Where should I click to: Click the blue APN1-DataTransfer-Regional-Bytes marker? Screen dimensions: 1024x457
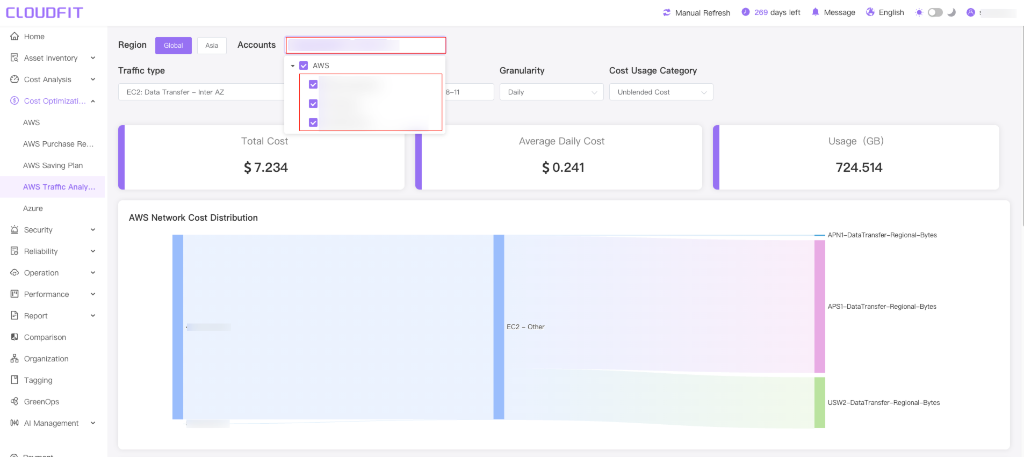coord(819,235)
